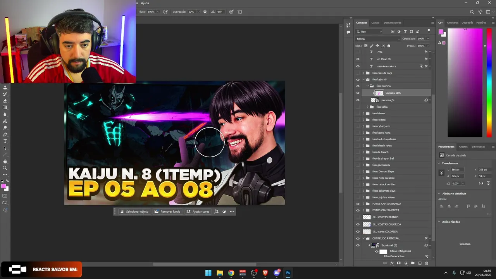Open the Bibliotecas tab

click(x=478, y=146)
